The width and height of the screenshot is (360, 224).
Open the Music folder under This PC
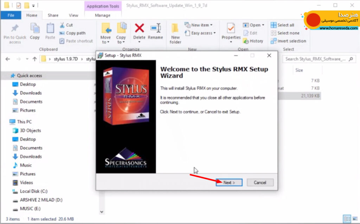click(26, 165)
